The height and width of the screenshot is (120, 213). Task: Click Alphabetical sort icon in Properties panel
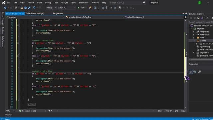click(195, 72)
